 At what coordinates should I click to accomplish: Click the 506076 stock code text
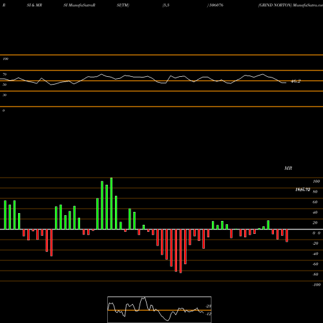pyautogui.click(x=216, y=5)
